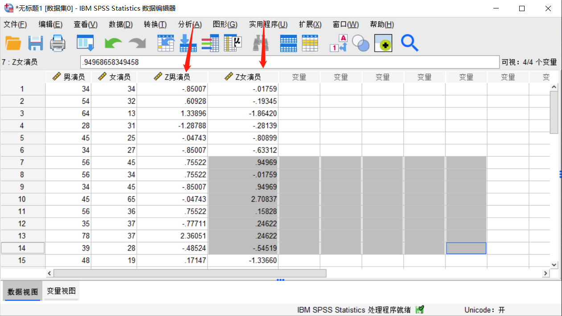Viewport: 562px width, 316px height.
Task: Undo the last action
Action: (112, 43)
